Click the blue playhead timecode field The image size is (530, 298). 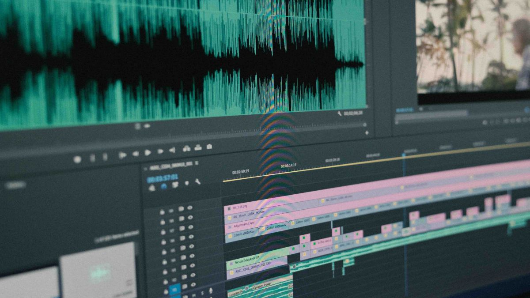[x=163, y=178]
